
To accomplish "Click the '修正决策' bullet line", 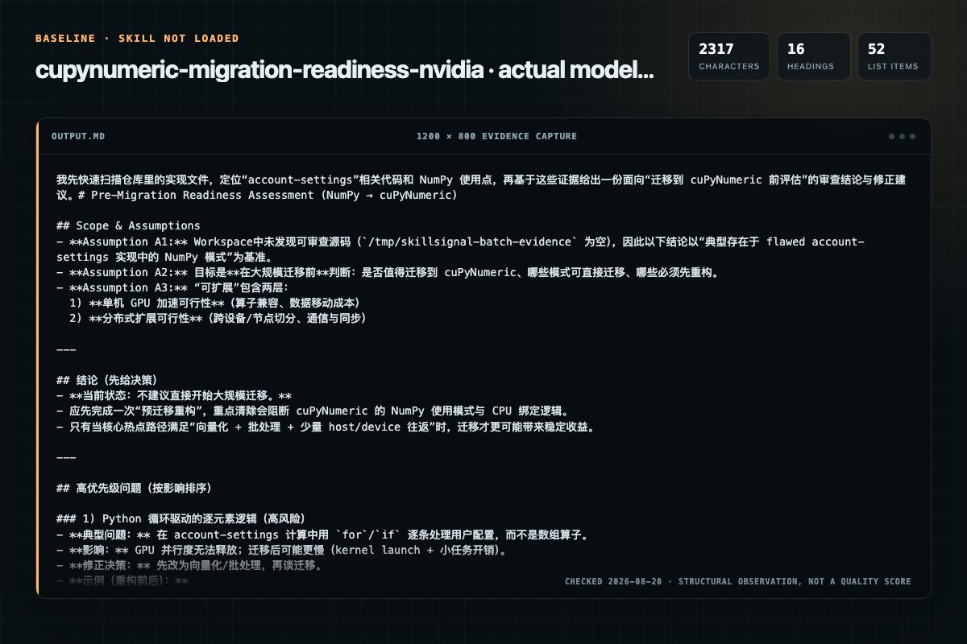I will [x=190, y=564].
